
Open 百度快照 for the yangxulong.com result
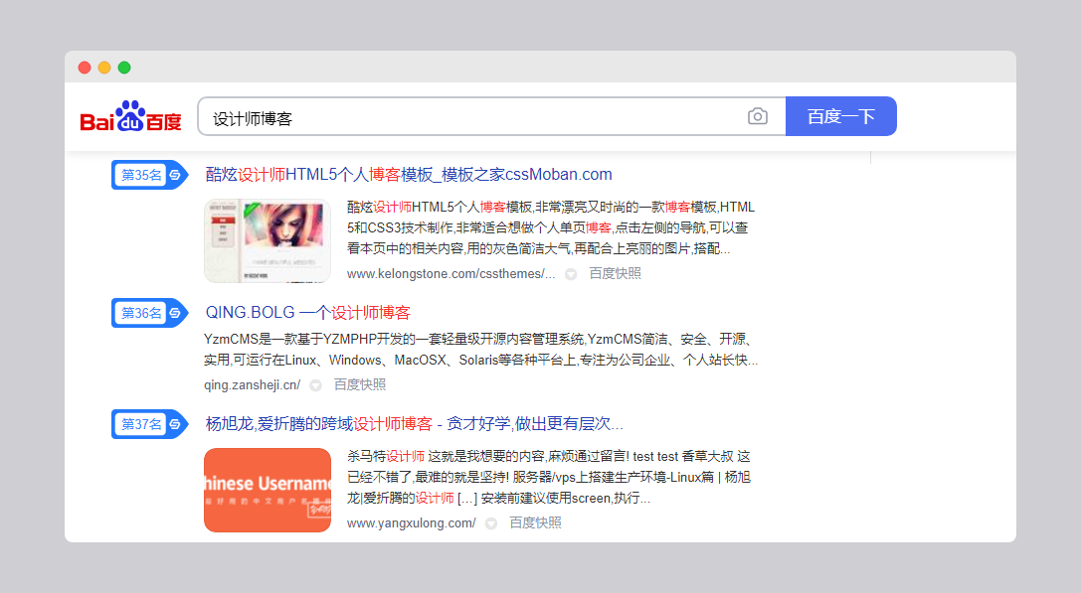pyautogui.click(x=536, y=522)
